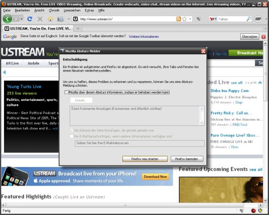Click the Yahoo search input field
Image resolution: width=269 pixels, height=215 pixels.
point(232,19)
